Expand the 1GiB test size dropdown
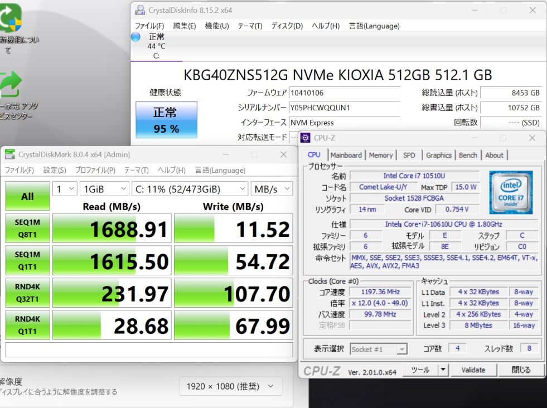This screenshot has height=408, width=547. coord(104,189)
